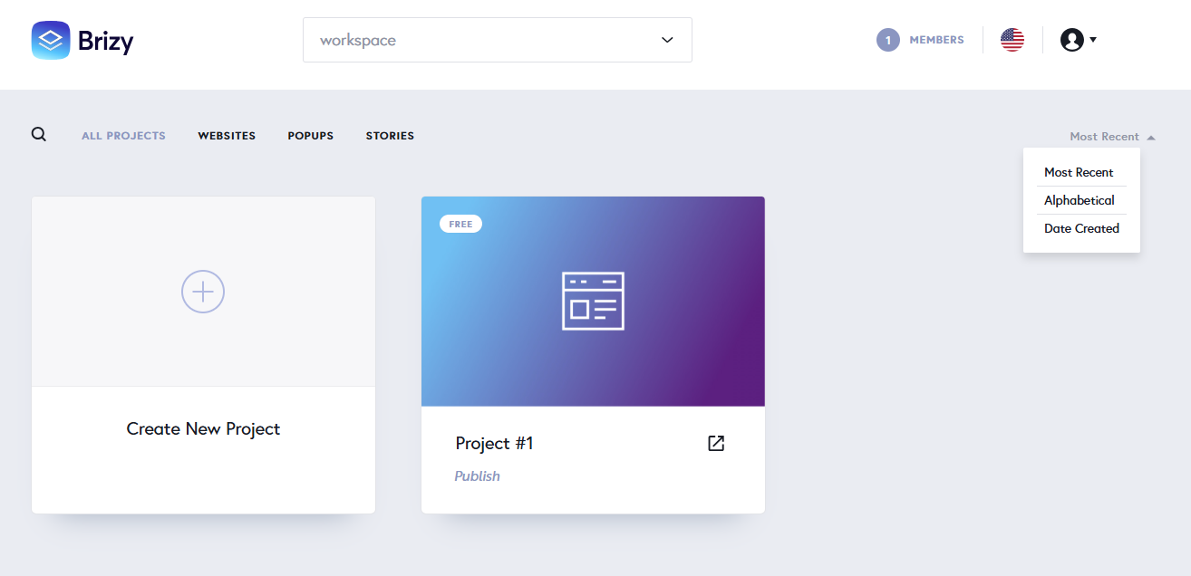Switch to the Websites tab
The image size is (1191, 576).
click(x=227, y=136)
